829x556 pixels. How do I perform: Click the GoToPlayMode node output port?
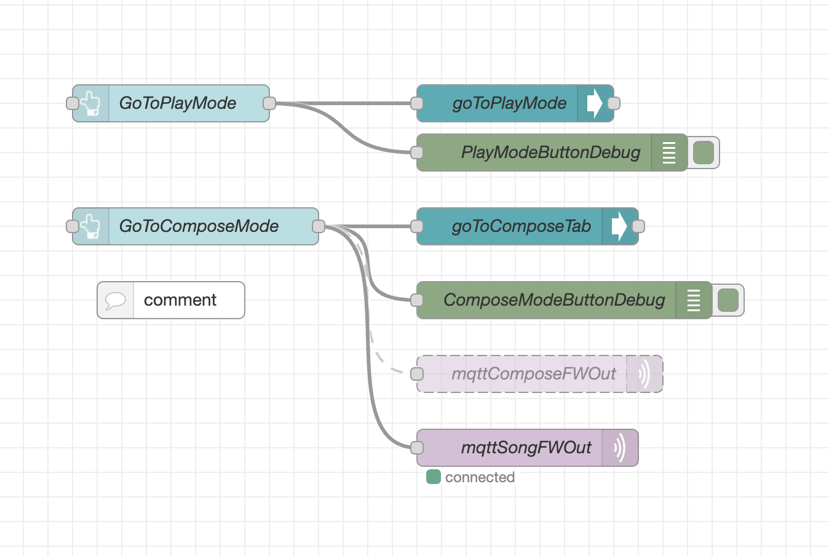pyautogui.click(x=269, y=103)
